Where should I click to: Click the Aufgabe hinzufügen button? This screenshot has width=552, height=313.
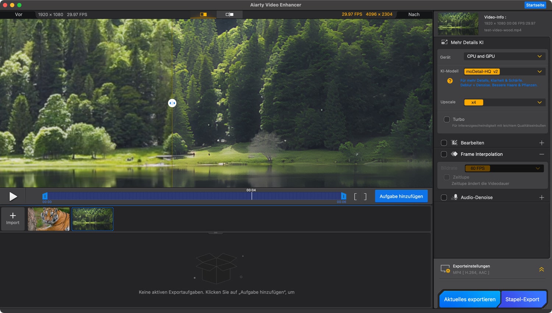tap(401, 197)
